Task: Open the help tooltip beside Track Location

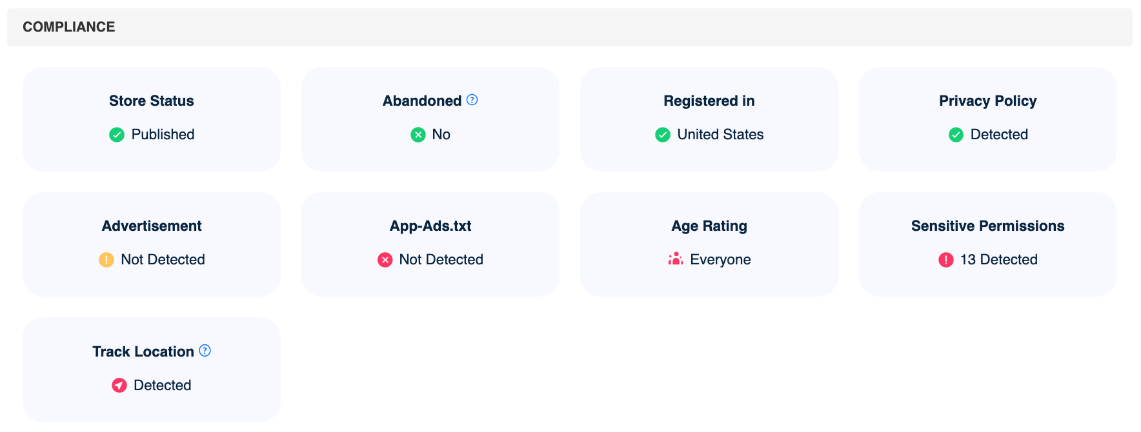Action: [204, 351]
